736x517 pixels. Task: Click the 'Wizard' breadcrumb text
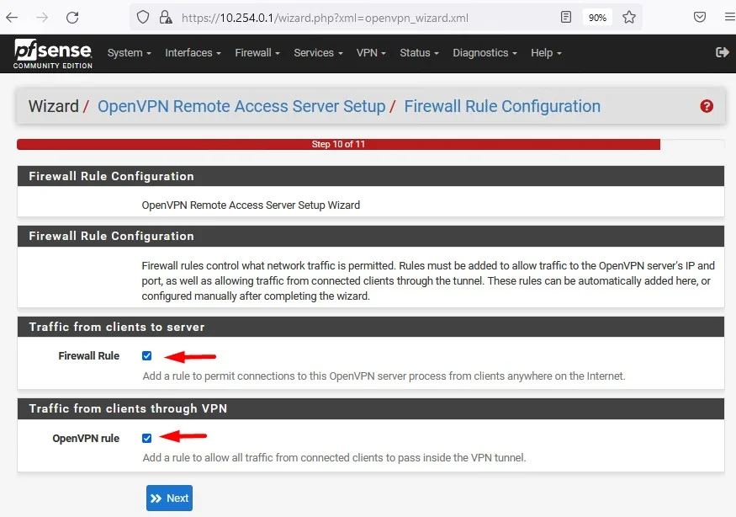click(x=54, y=106)
